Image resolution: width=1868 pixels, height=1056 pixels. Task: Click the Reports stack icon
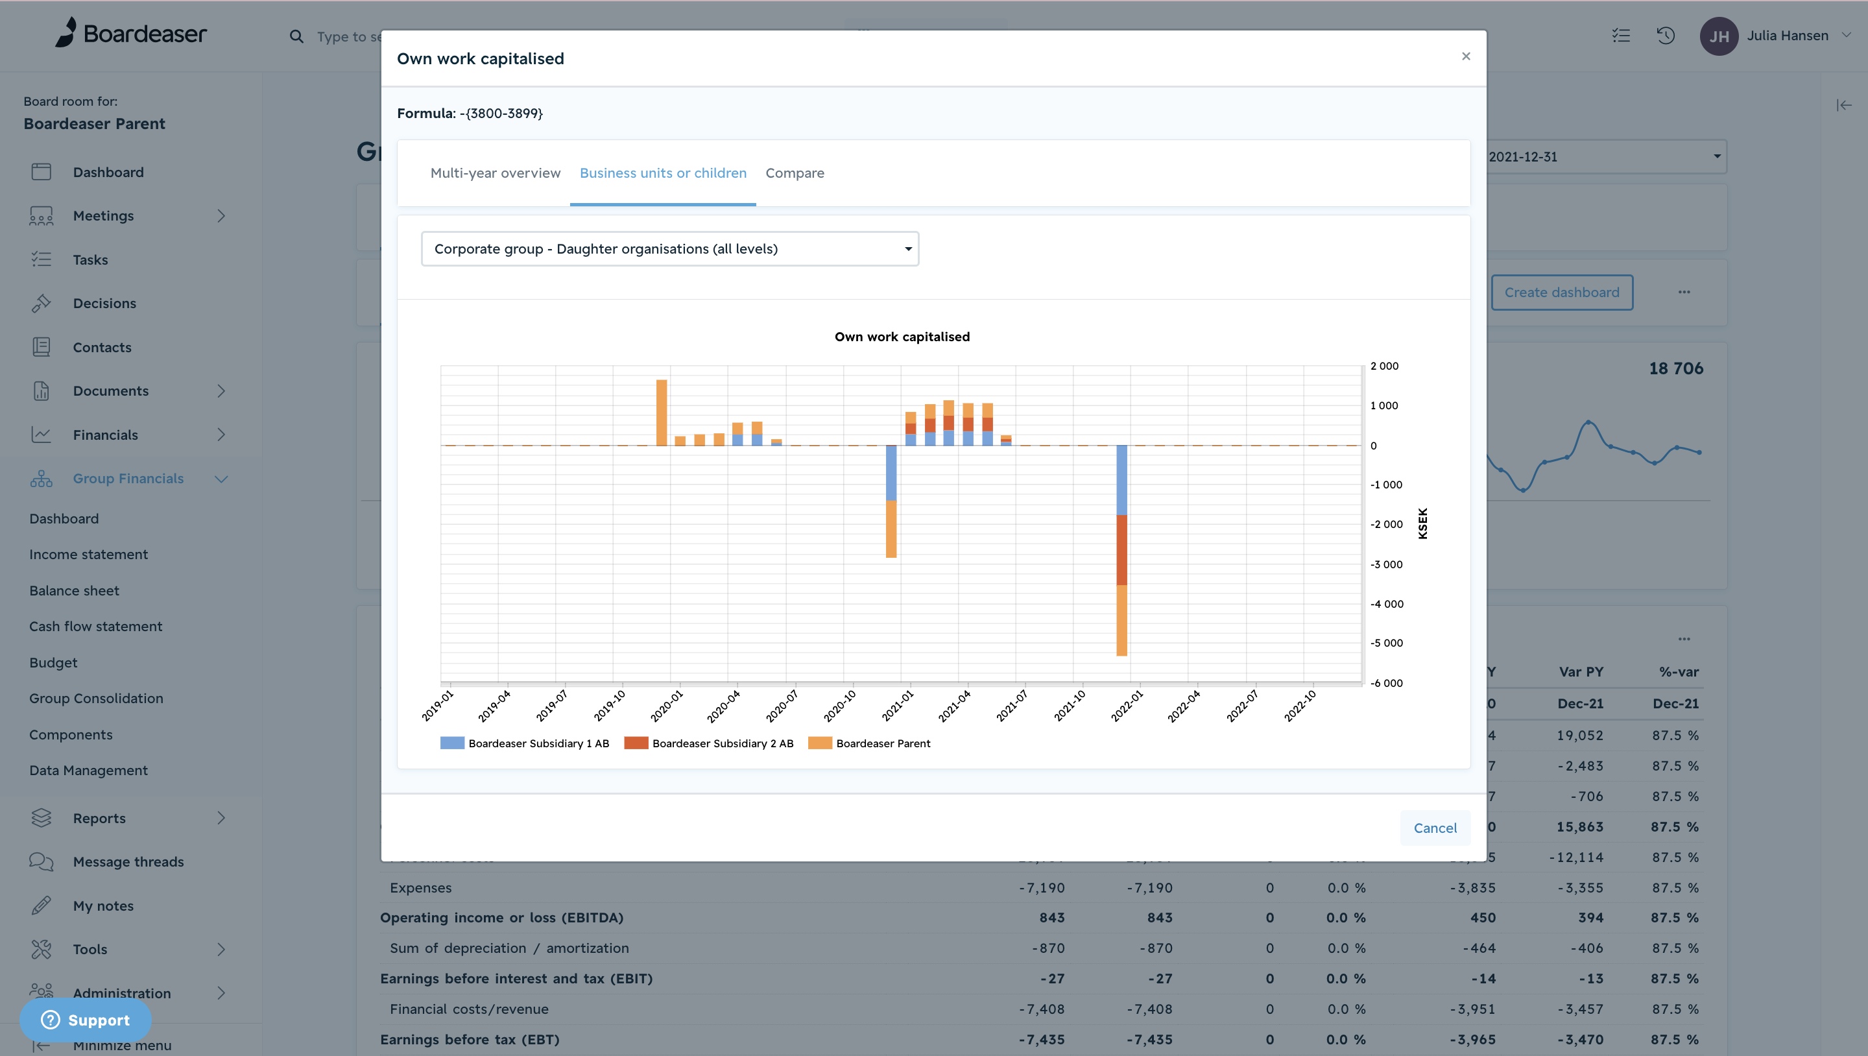(x=42, y=818)
